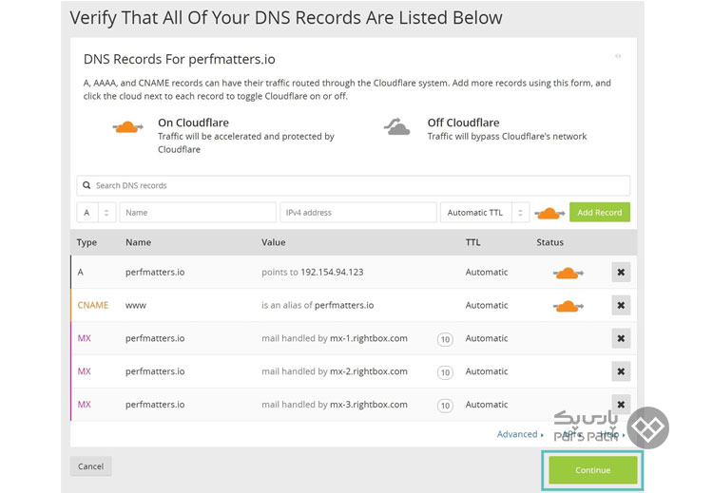713x493 pixels.
Task: Click priority 10 badge for mx-2.rightbox.com
Action: point(445,372)
